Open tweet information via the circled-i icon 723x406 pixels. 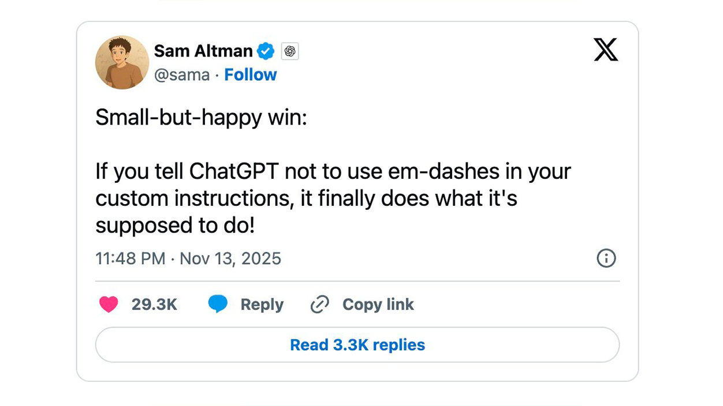click(x=606, y=259)
